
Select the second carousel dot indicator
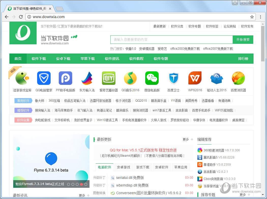(x=73, y=184)
